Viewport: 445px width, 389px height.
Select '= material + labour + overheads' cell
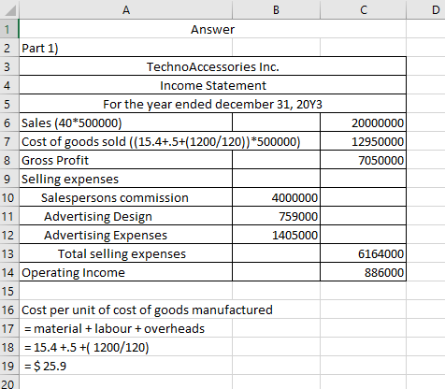[x=126, y=328]
